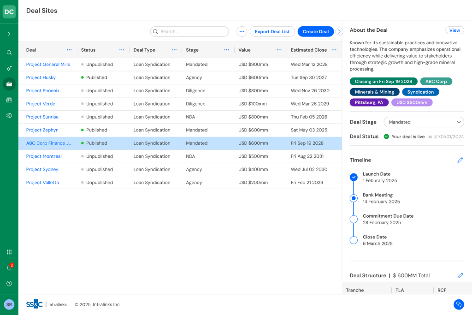Click Wed Jul 02 2030 date cell
Viewport: 472px width, 315px height.
pos(309,170)
